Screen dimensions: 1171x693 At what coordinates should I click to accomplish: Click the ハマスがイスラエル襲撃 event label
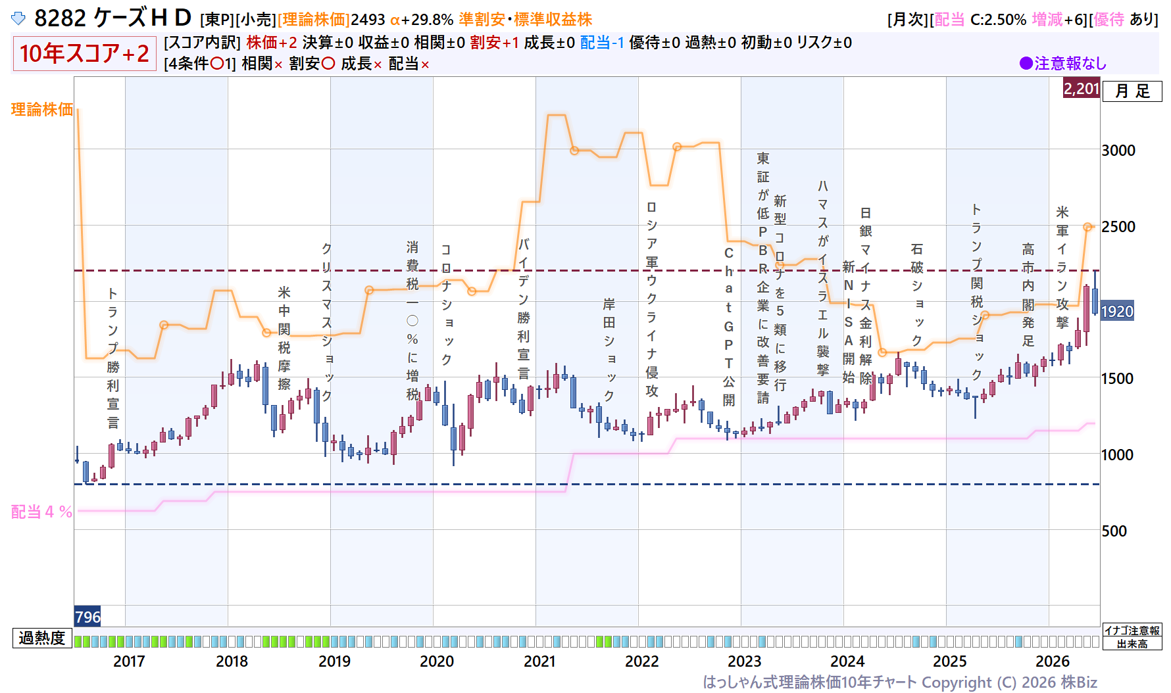[823, 277]
